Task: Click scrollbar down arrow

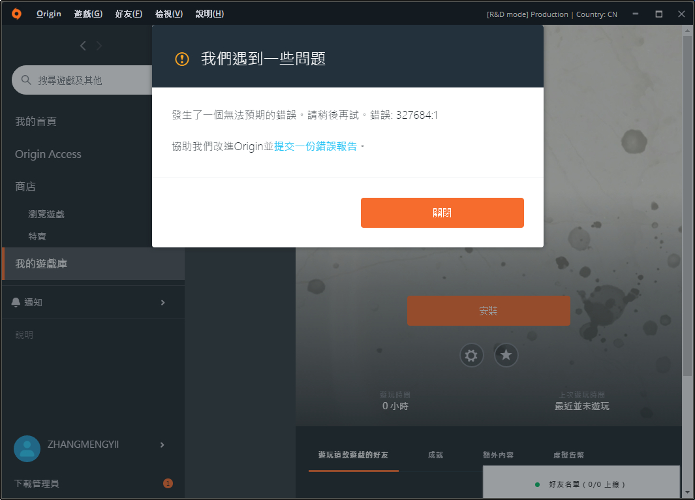Action: point(687,492)
